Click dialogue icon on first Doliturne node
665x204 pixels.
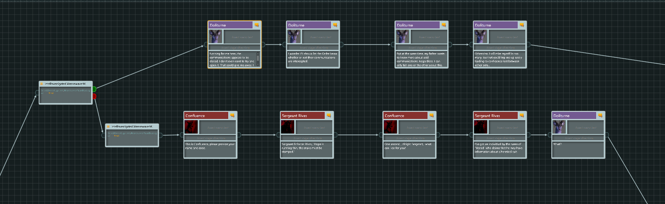(x=256, y=25)
